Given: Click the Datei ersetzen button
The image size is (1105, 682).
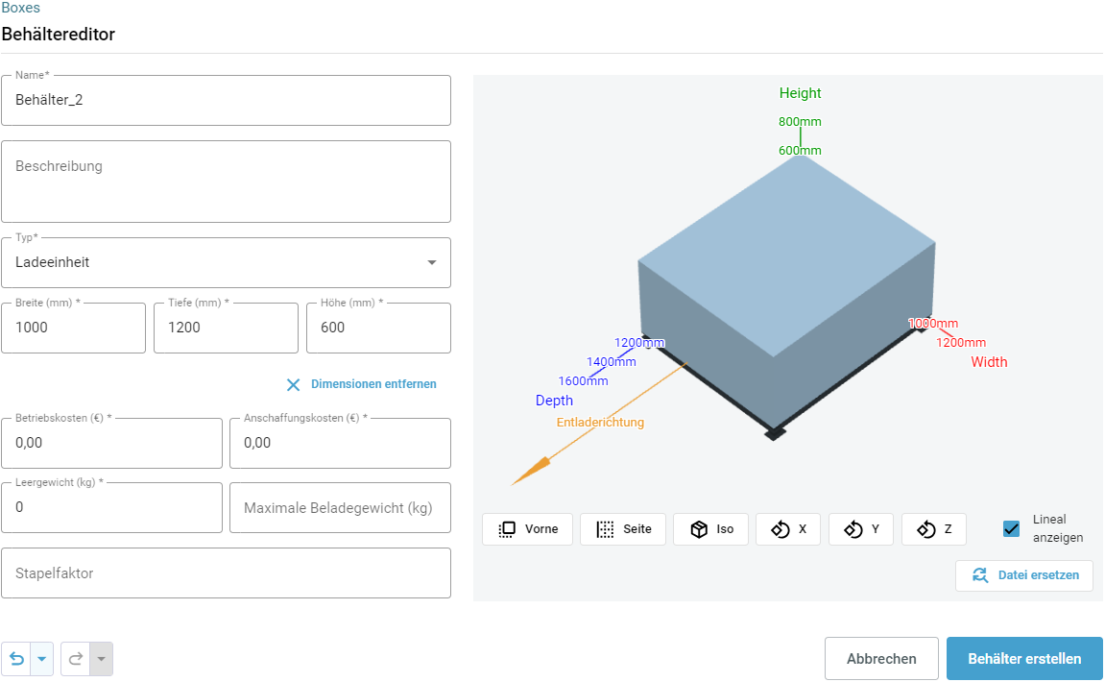Looking at the screenshot, I should [x=1023, y=575].
